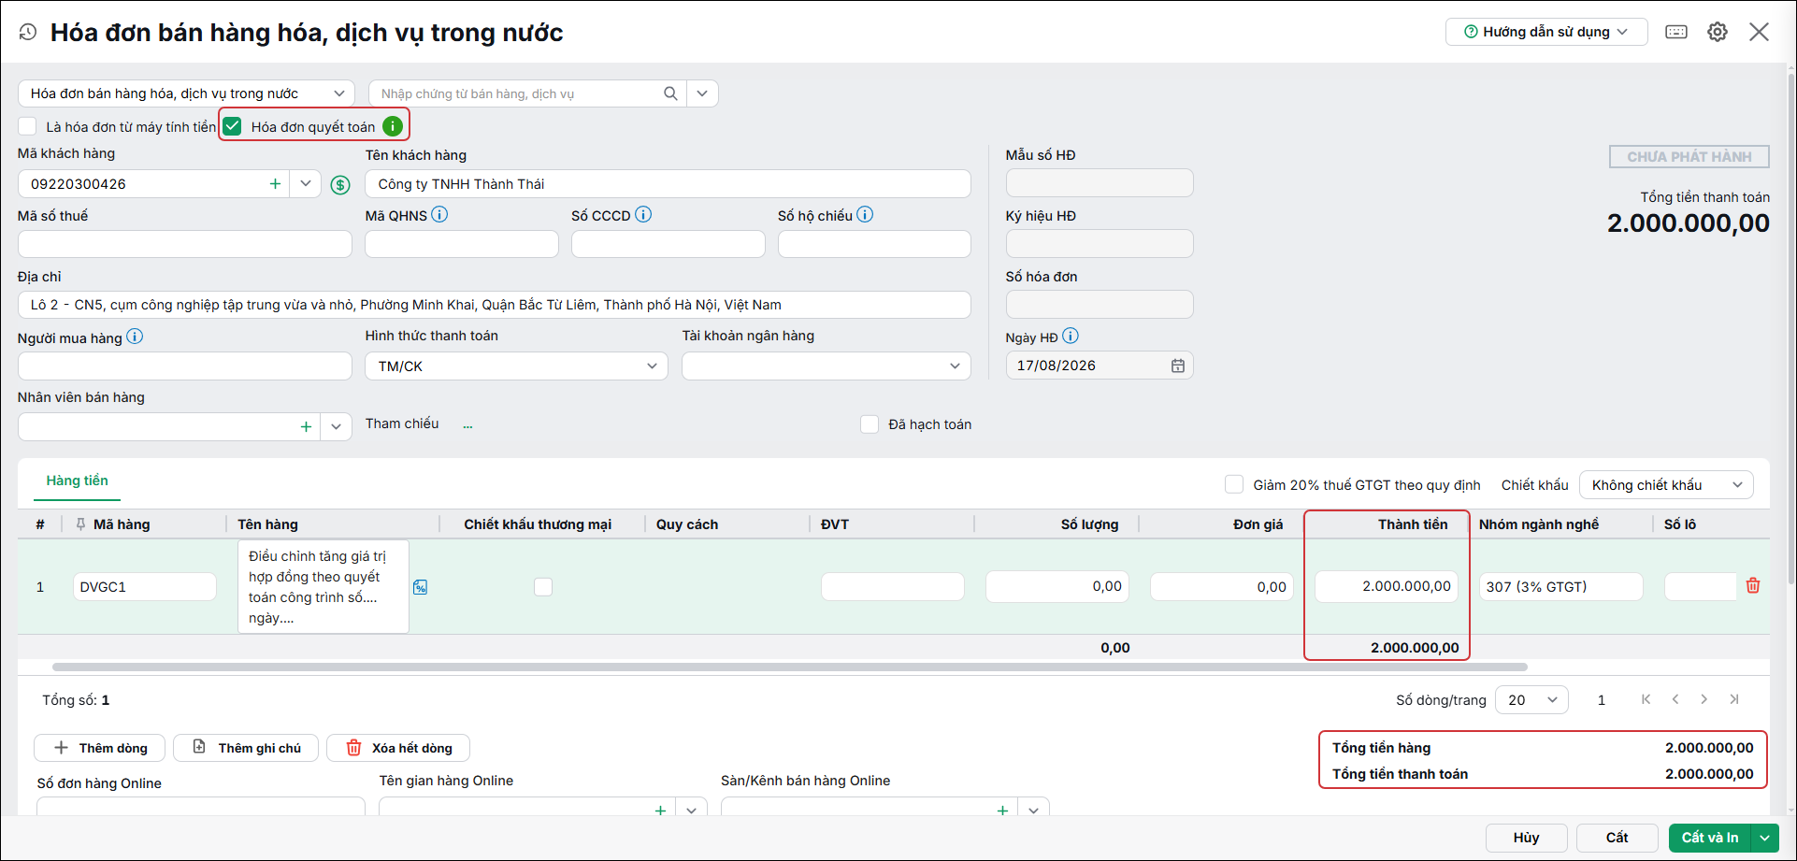Open the history icon beside the invoice title
Viewport: 1797px width, 861px height.
tap(28, 32)
